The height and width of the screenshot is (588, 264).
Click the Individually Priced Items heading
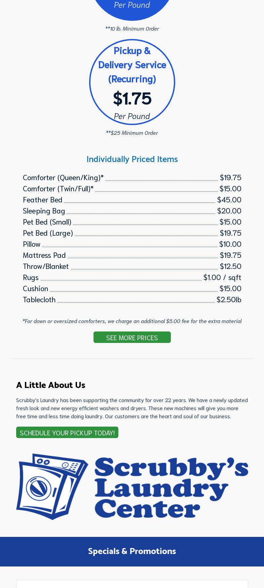[132, 159]
